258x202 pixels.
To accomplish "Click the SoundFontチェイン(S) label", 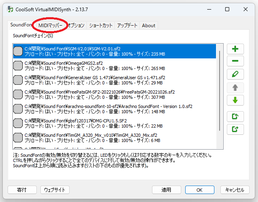I will (x=33, y=36).
